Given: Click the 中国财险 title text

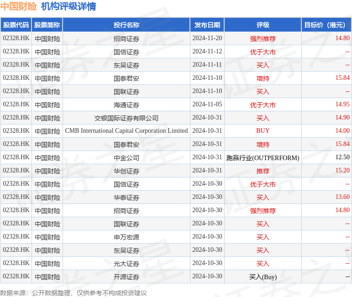Looking at the screenshot, I should [x=18, y=6].
